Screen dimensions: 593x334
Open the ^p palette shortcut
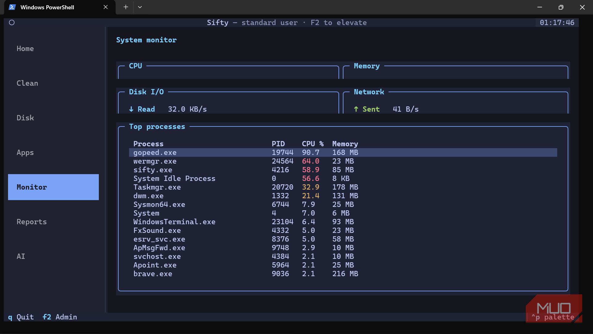pyautogui.click(x=553, y=317)
